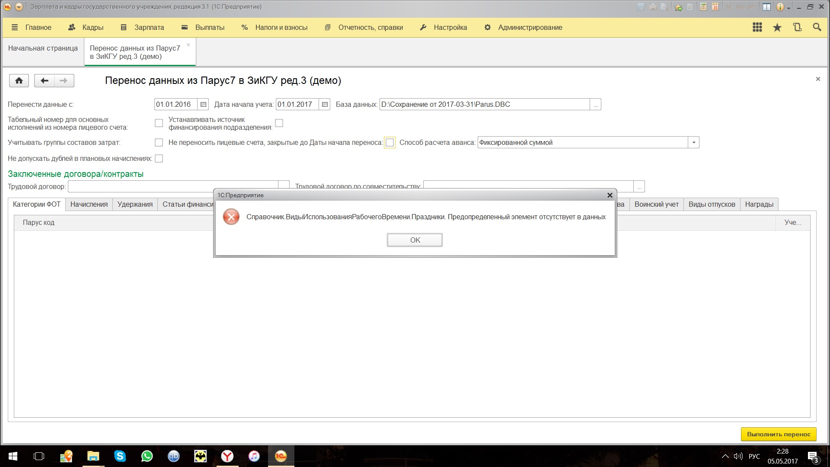Open date picker for Дата начала учета
The height and width of the screenshot is (467, 830).
coord(325,104)
